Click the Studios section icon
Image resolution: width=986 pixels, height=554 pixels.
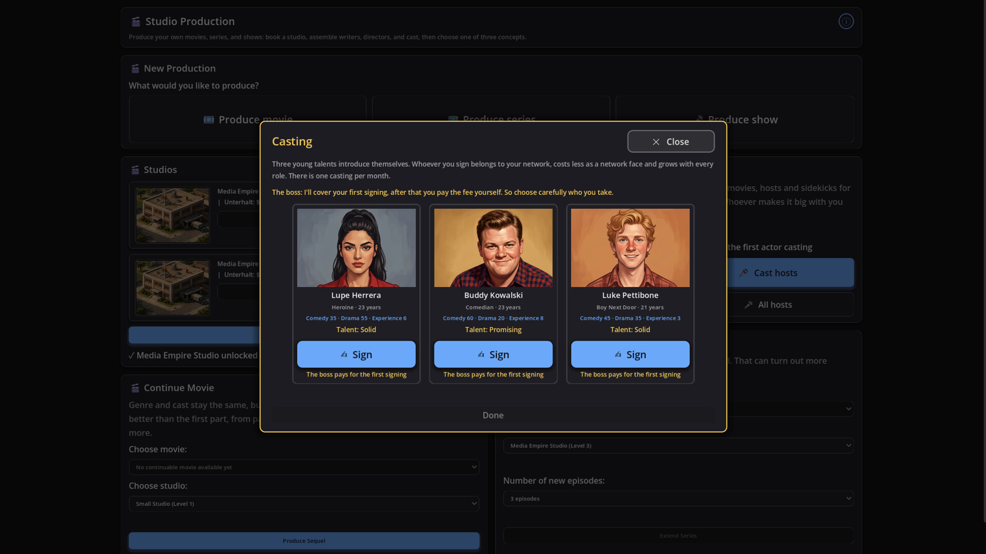click(x=135, y=170)
